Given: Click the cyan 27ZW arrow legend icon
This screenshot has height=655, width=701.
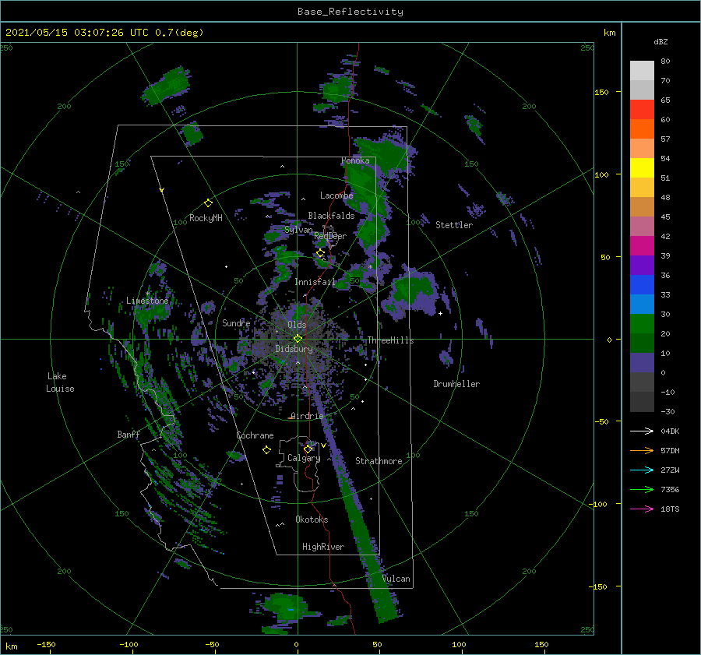Looking at the screenshot, I should click(x=642, y=470).
